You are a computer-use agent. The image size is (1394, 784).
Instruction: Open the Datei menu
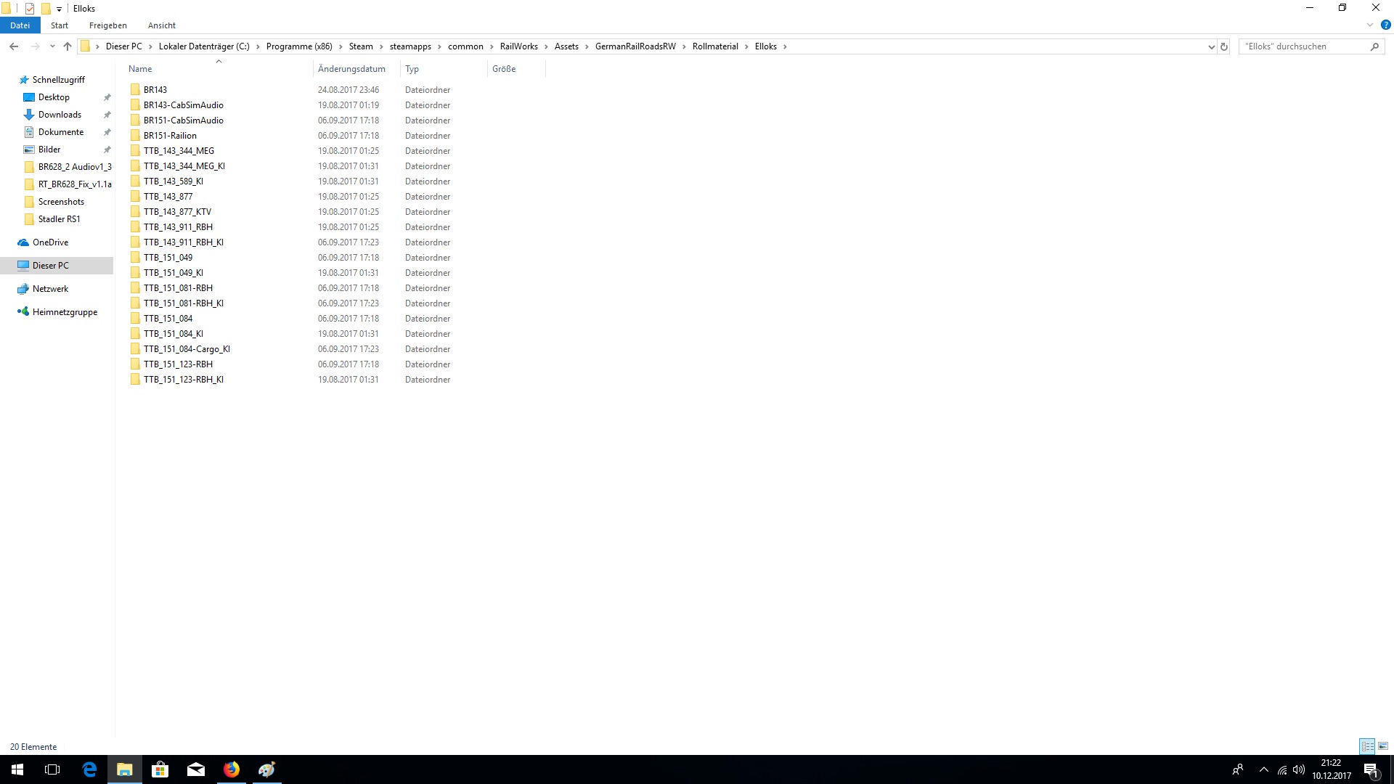(x=20, y=25)
